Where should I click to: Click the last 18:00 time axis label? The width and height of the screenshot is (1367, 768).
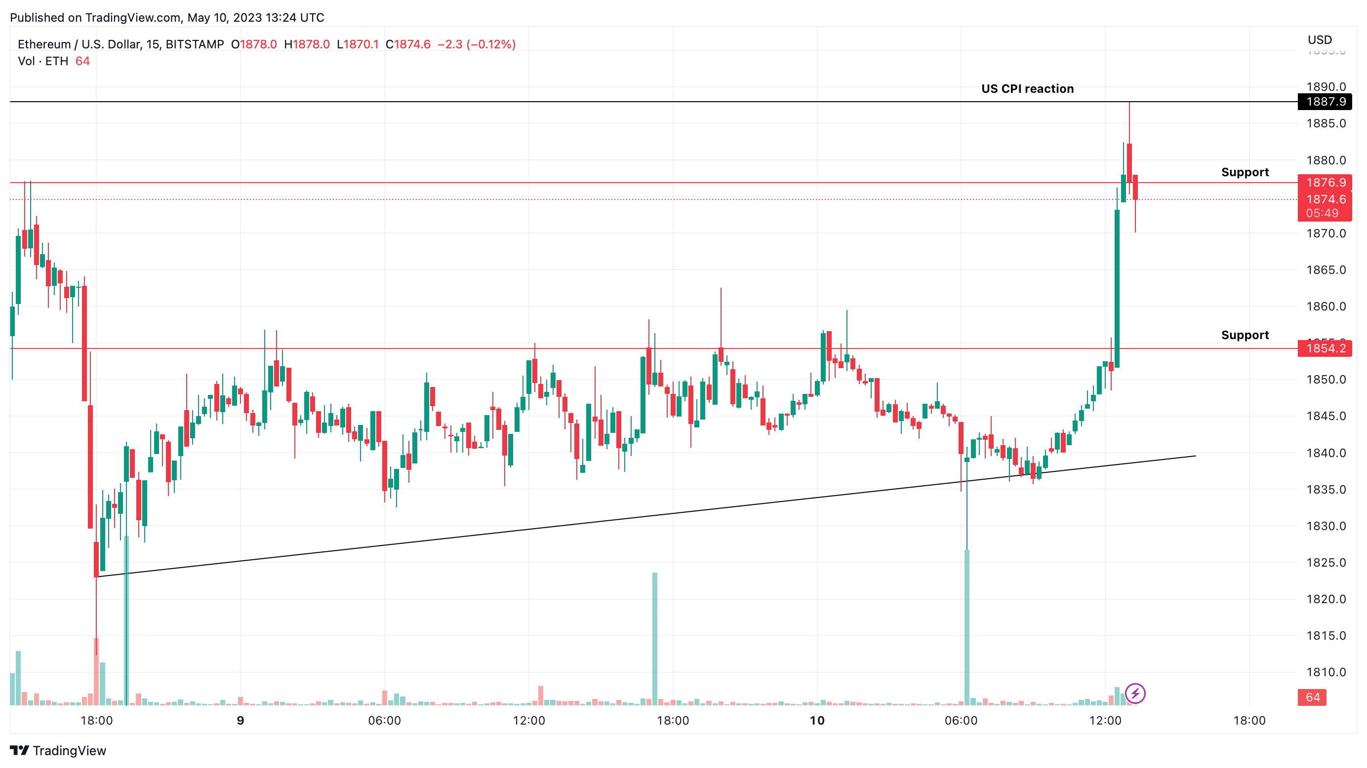[1249, 721]
